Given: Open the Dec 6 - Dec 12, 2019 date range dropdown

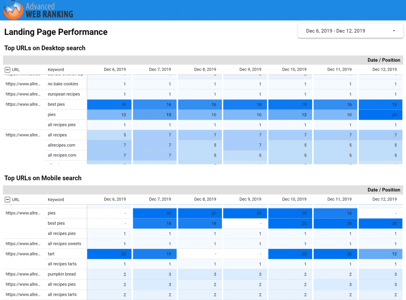Looking at the screenshot, I should (350, 31).
